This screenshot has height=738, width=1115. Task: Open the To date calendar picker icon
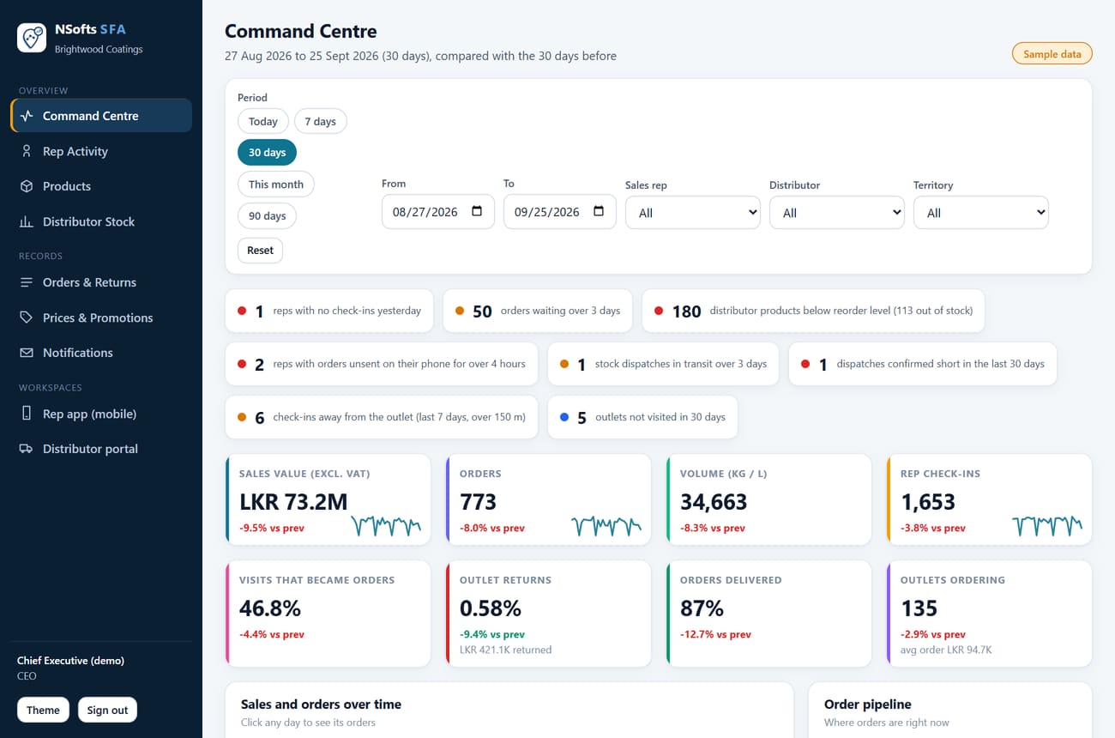tap(599, 211)
